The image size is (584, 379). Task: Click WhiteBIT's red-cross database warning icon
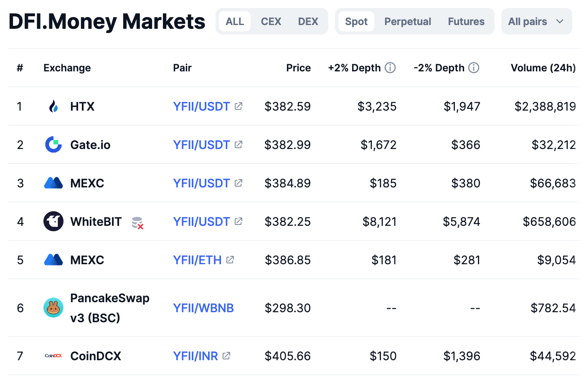138,223
